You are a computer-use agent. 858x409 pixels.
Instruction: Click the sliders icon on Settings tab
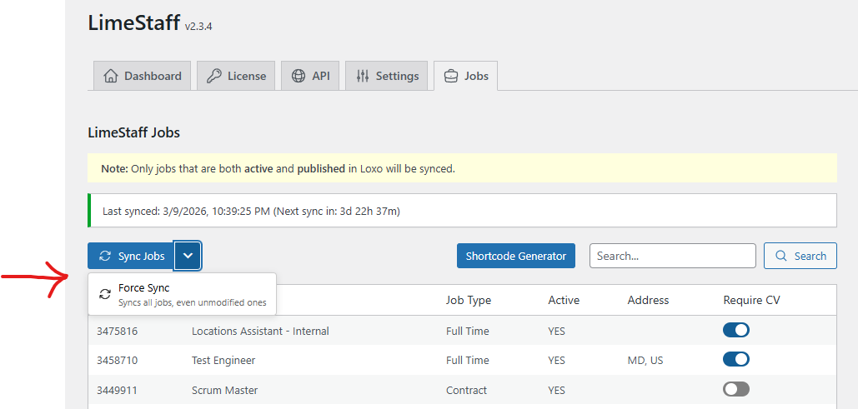tap(363, 76)
